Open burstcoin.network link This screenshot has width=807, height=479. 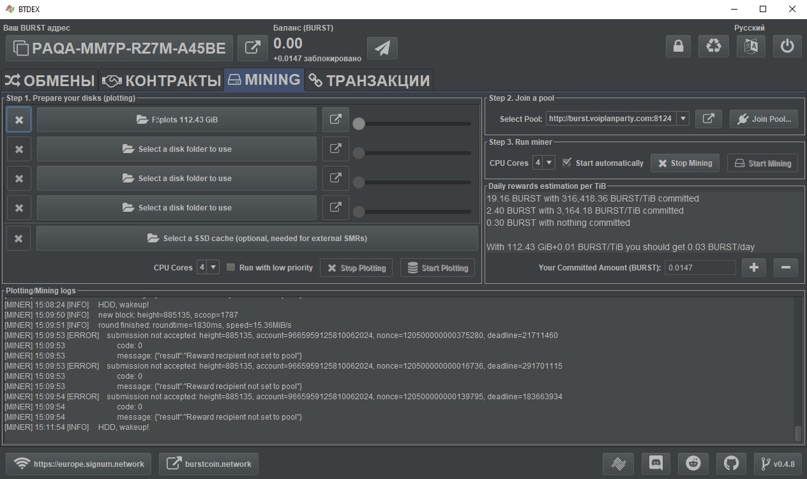pyautogui.click(x=209, y=464)
